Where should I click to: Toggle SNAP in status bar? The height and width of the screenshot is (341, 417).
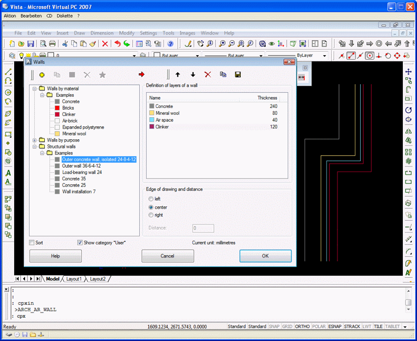click(274, 326)
